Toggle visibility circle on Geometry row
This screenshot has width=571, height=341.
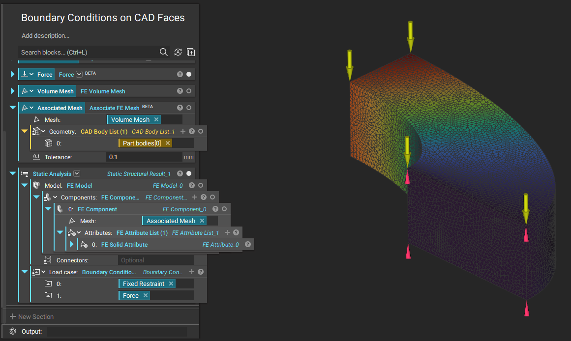click(201, 131)
